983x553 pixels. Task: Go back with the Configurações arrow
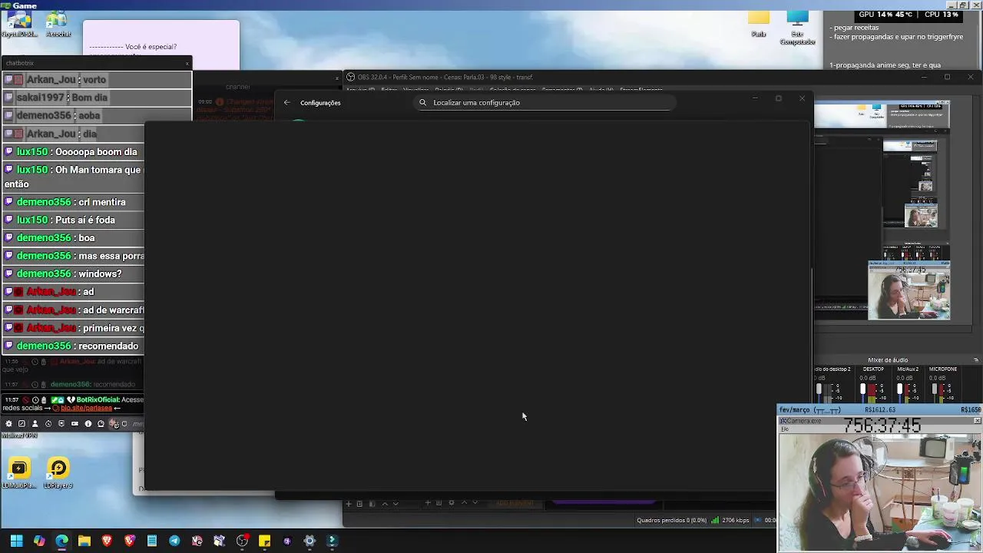coord(286,103)
